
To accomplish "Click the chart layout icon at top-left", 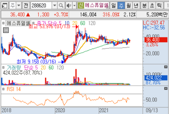I will (x=5, y=5).
